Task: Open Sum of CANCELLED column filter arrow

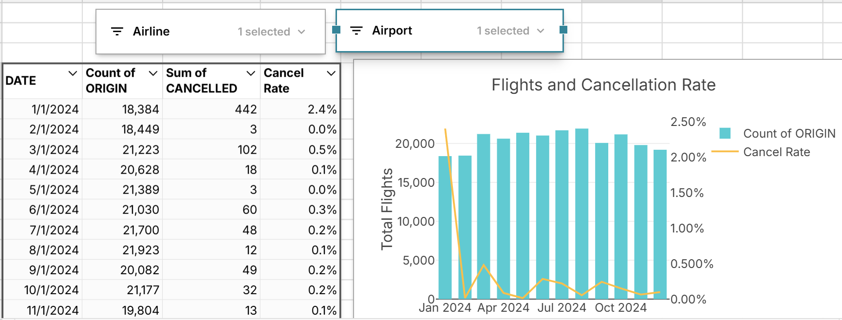Action: (x=251, y=73)
